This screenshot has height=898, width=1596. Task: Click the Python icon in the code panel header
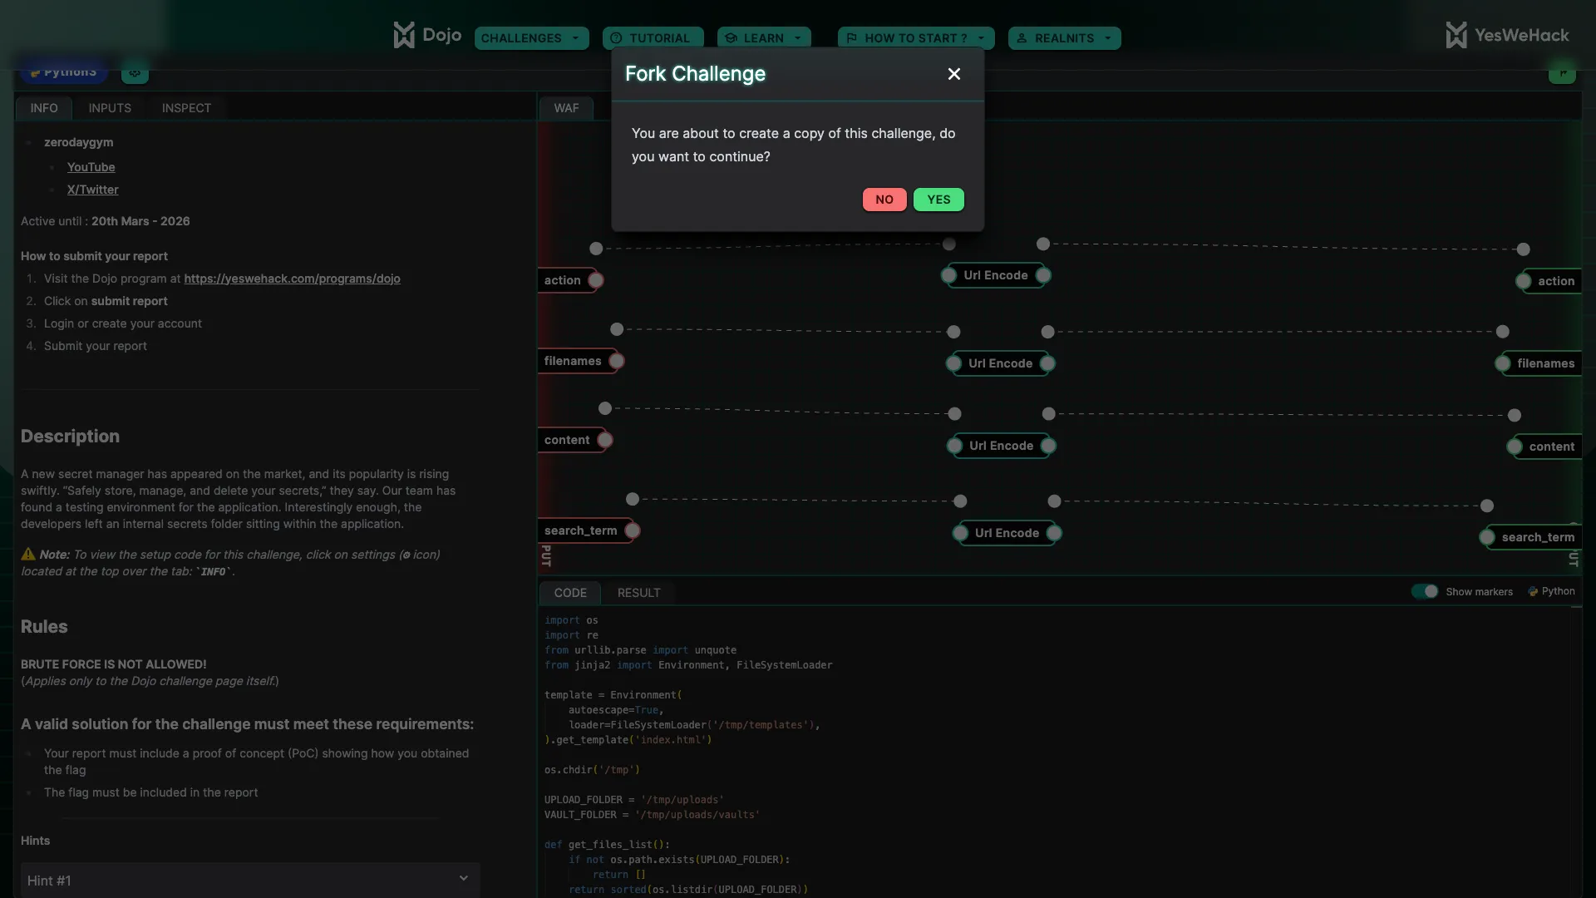1533,591
